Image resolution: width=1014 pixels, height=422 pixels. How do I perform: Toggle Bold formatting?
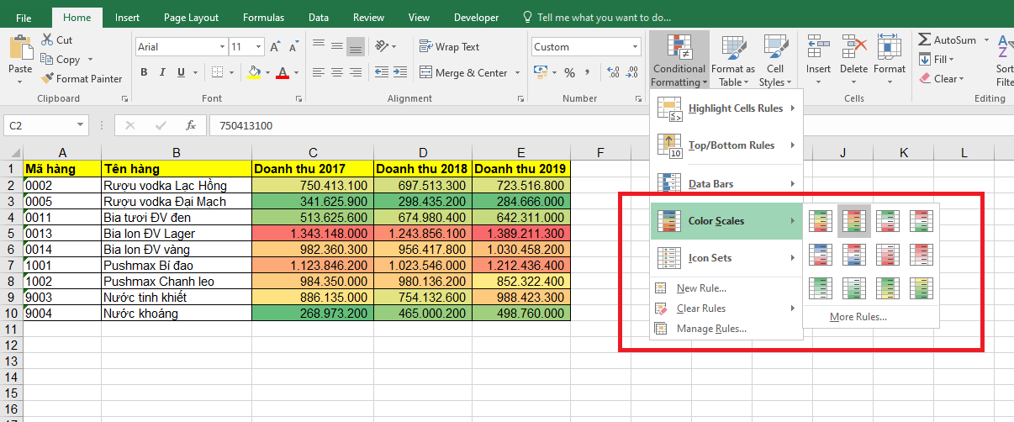click(145, 73)
